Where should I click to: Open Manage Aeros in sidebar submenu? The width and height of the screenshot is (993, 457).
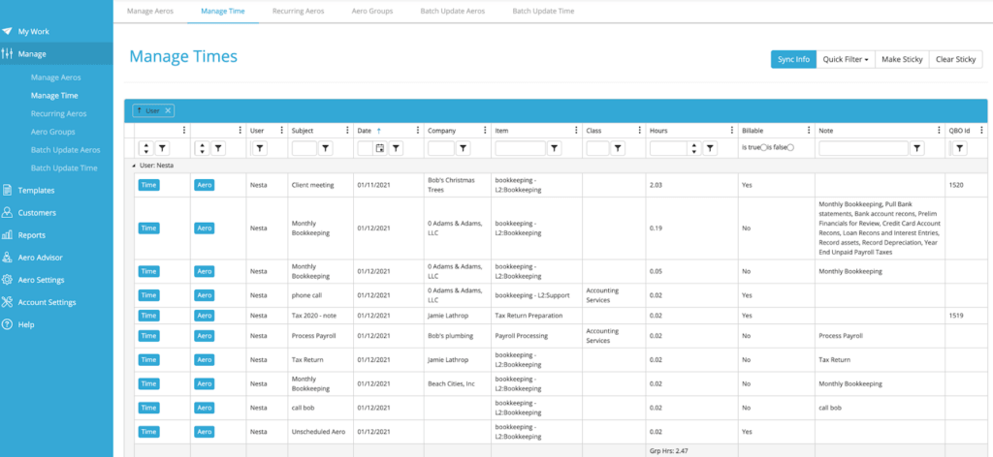[55, 77]
